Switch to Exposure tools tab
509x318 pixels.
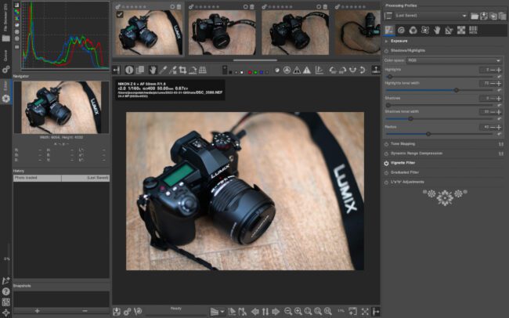tap(389, 31)
